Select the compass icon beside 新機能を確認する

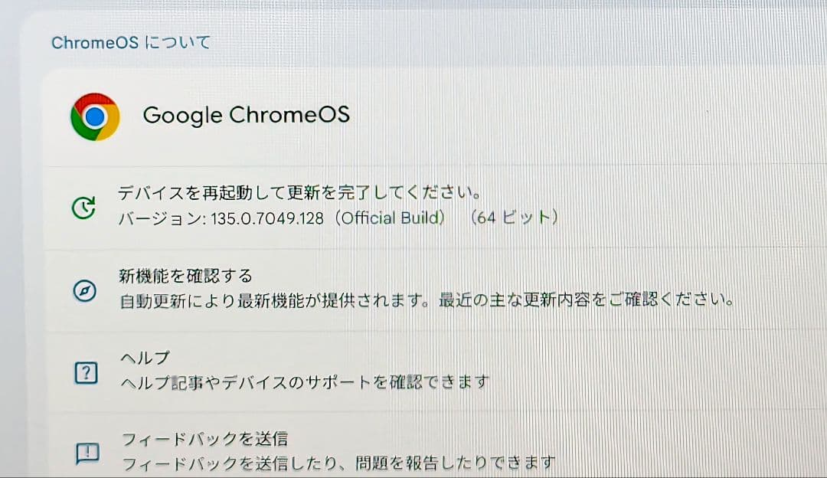coord(84,291)
